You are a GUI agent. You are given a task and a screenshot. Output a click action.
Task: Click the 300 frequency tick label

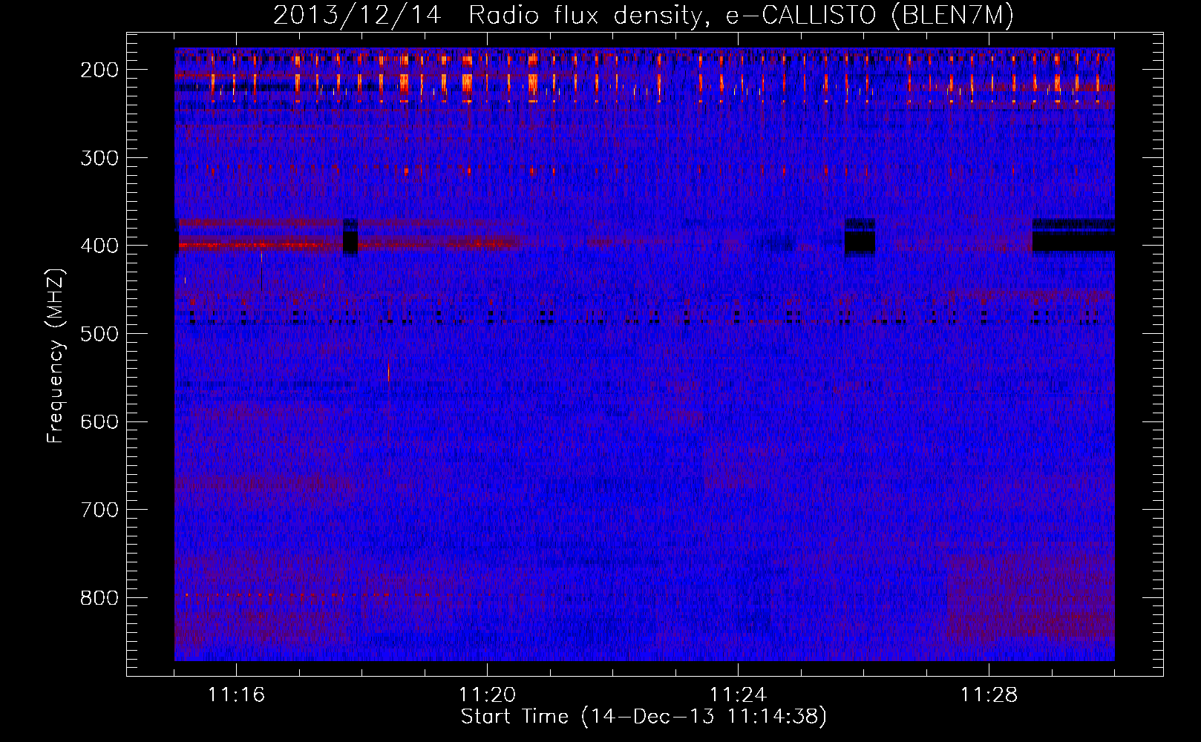click(x=99, y=158)
